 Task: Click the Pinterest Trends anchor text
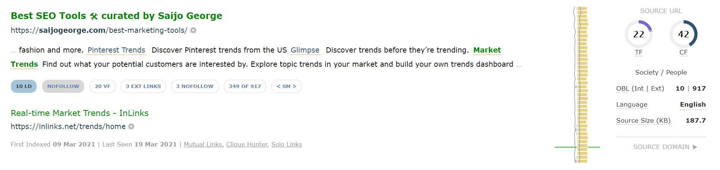coord(116,50)
